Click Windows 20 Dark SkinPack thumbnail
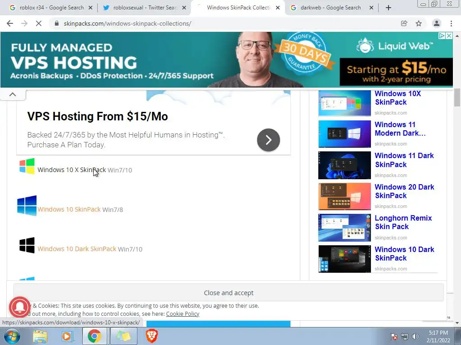Viewport: 461px width, 345px height. 344,197
